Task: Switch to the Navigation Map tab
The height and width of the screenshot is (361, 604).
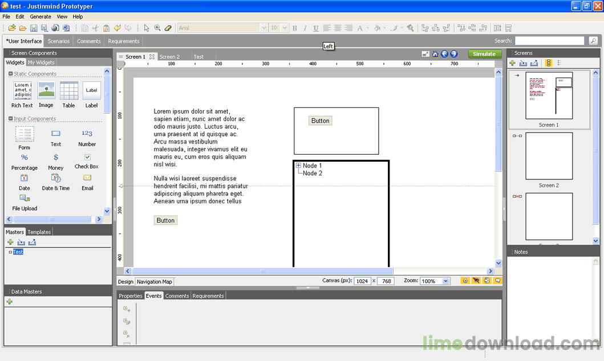Action: click(x=154, y=282)
